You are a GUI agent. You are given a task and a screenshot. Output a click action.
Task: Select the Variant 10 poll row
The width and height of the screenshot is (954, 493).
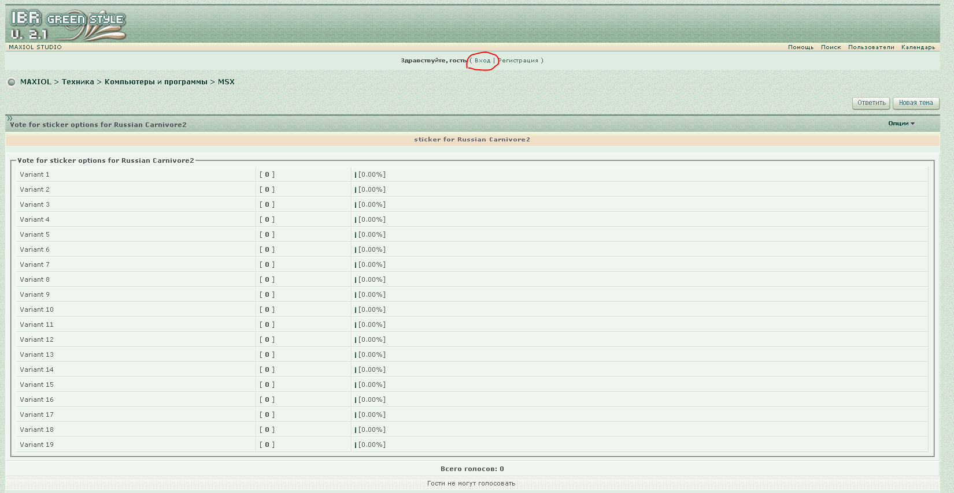click(36, 309)
